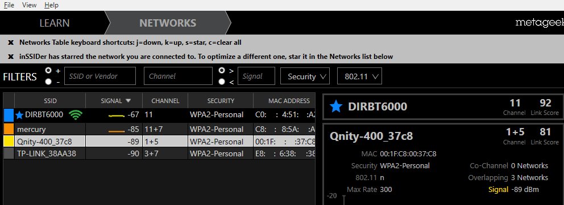Click the yellow signal sparkline in DIRBT6000 row
Viewport: 564px width, 205px height.
116,116
